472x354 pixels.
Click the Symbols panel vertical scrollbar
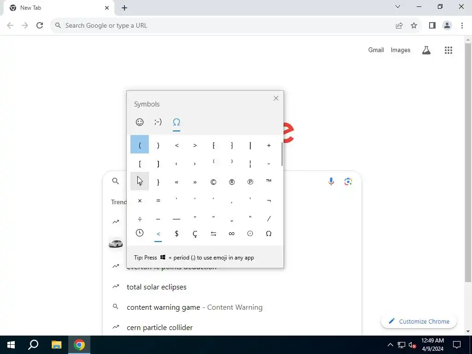tap(282, 154)
